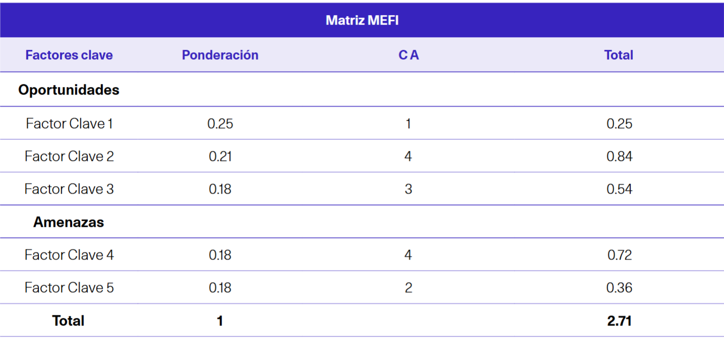Image resolution: width=724 pixels, height=341 pixels.
Task: Select the bold Total row label at bottom
Action: (x=69, y=321)
